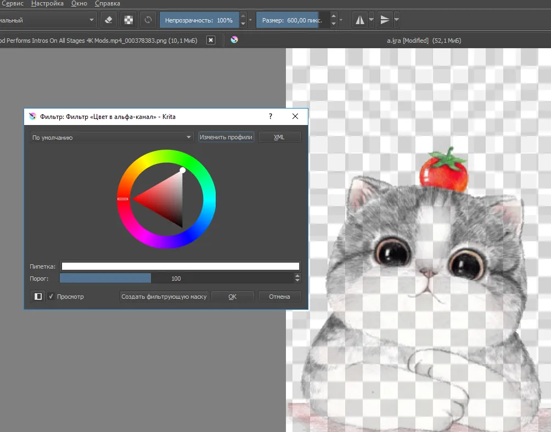This screenshot has height=432, width=551.
Task: Decrease opacity with down arrow
Action: pos(243,24)
